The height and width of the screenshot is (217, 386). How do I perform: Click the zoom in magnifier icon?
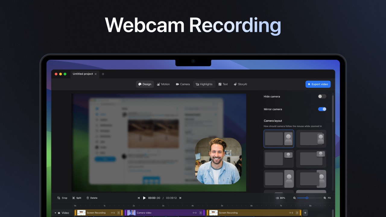pos(325,198)
